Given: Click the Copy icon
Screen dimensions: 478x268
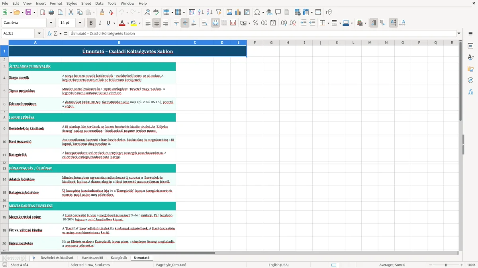Looking at the screenshot, I should [79, 12].
